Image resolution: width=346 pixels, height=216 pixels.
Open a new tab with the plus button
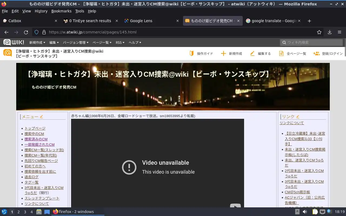pos(309,21)
